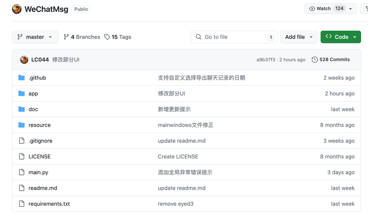Click last week on requirements.txt row
Image resolution: width=368 pixels, height=218 pixels.
tap(343, 204)
